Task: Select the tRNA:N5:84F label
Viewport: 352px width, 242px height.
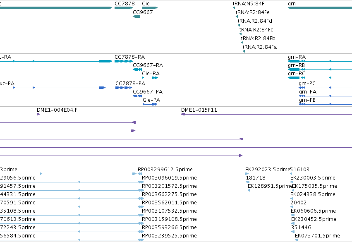Action: pyautogui.click(x=248, y=4)
